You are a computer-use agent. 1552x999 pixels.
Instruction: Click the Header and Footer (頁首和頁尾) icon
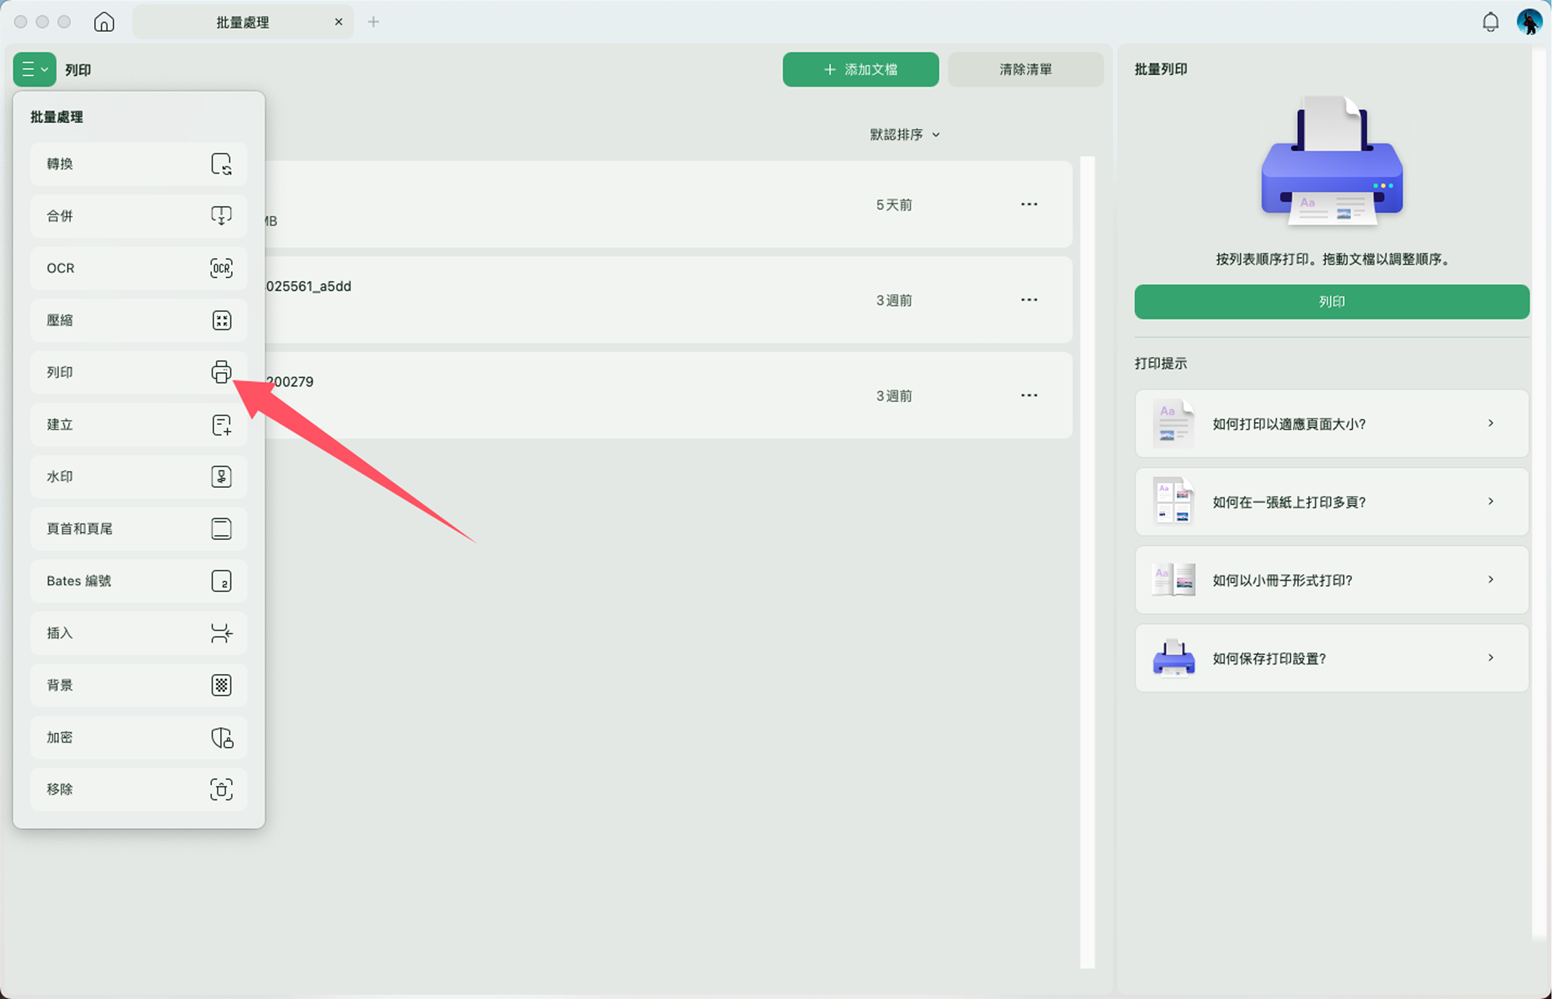[222, 528]
